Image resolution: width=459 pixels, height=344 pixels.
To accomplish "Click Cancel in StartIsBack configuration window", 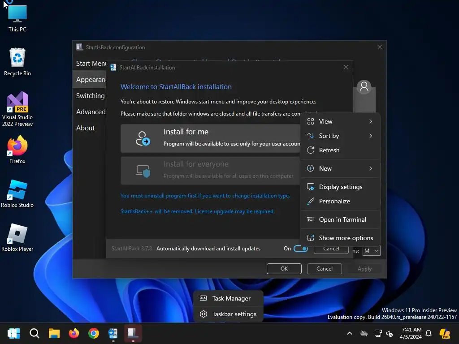I will click(325, 269).
